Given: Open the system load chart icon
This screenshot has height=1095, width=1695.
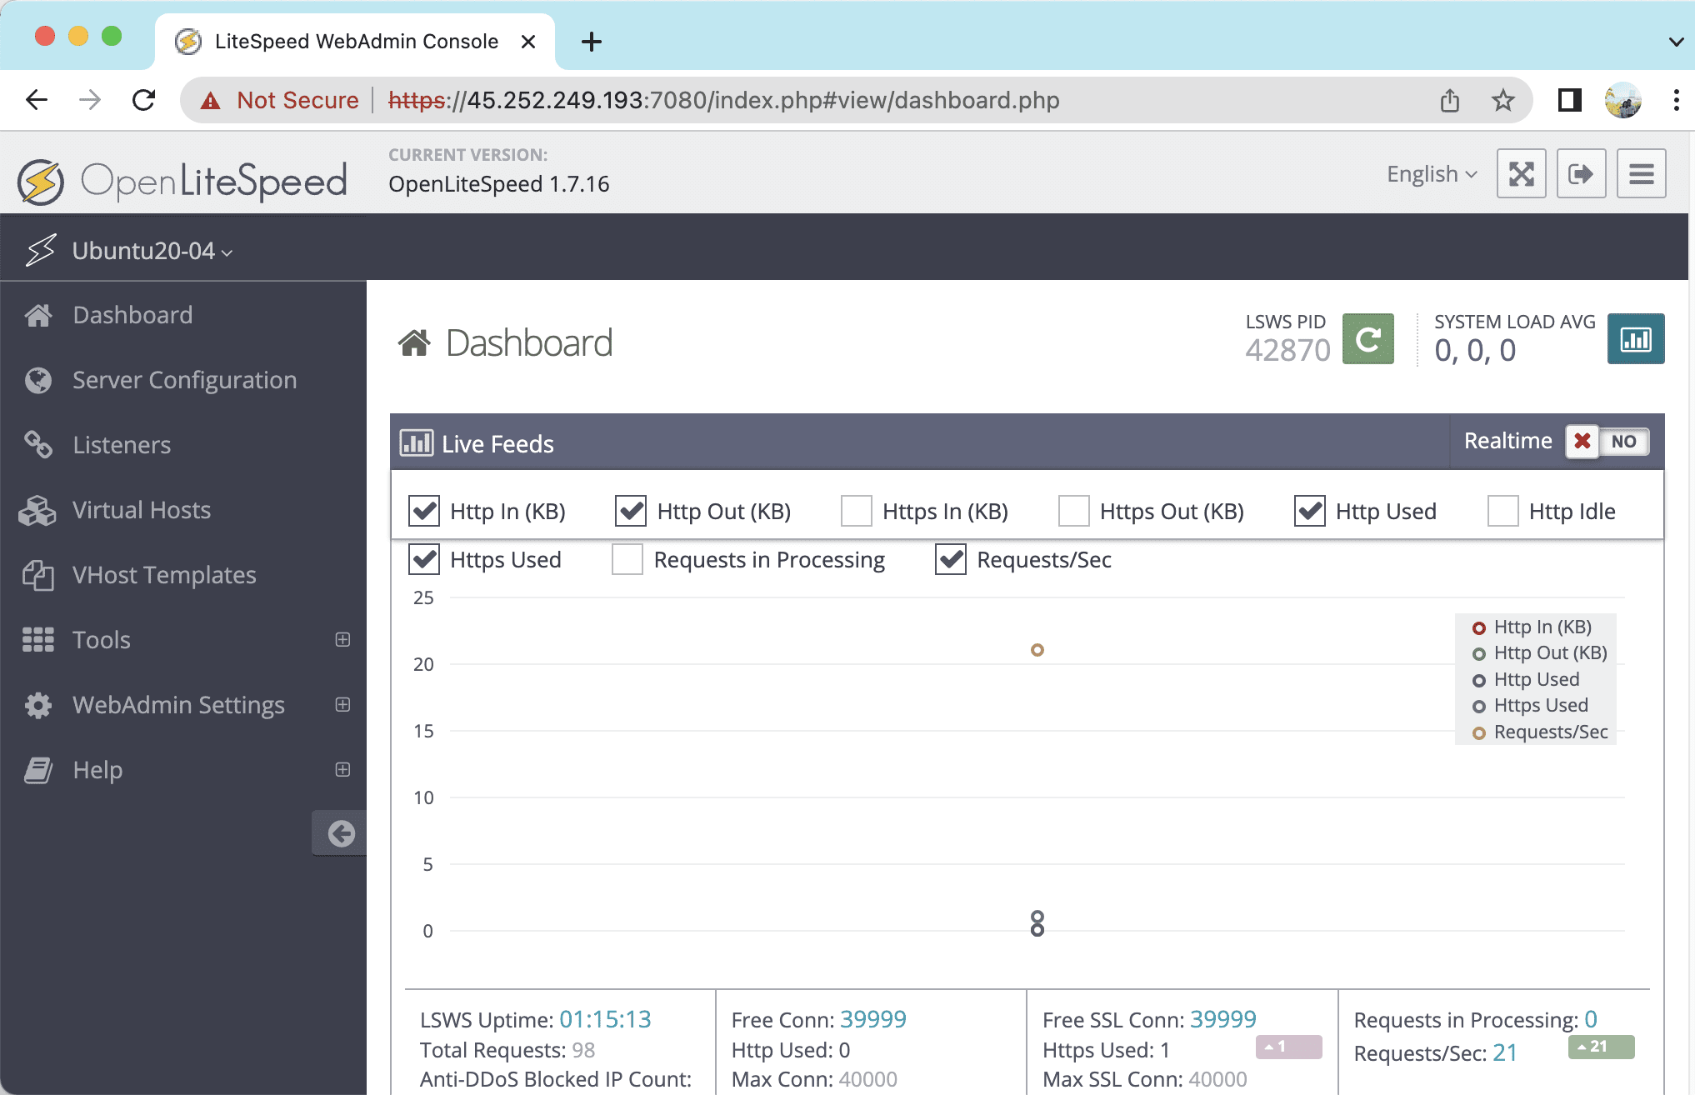Looking at the screenshot, I should pos(1635,339).
